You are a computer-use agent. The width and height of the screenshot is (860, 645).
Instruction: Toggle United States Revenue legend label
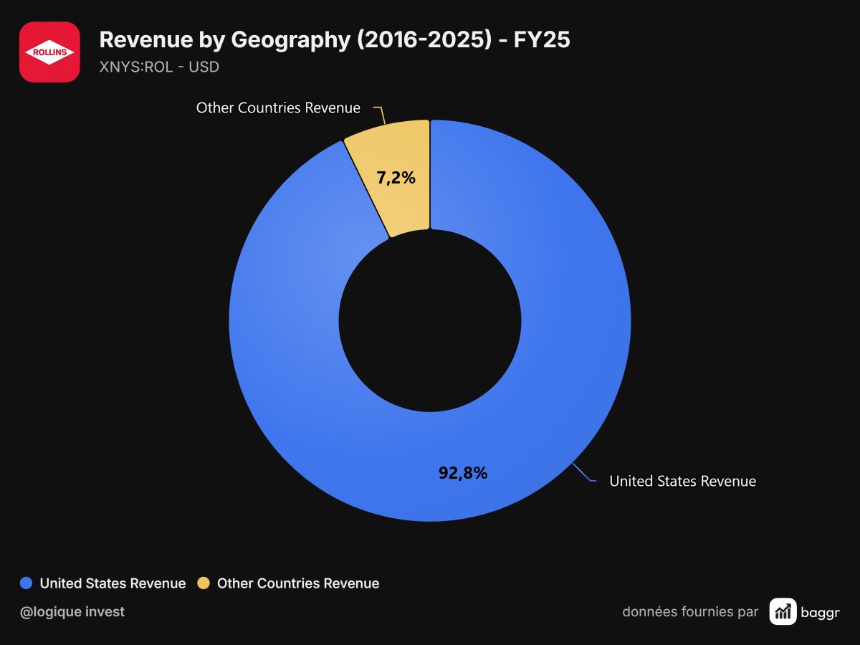click(113, 583)
